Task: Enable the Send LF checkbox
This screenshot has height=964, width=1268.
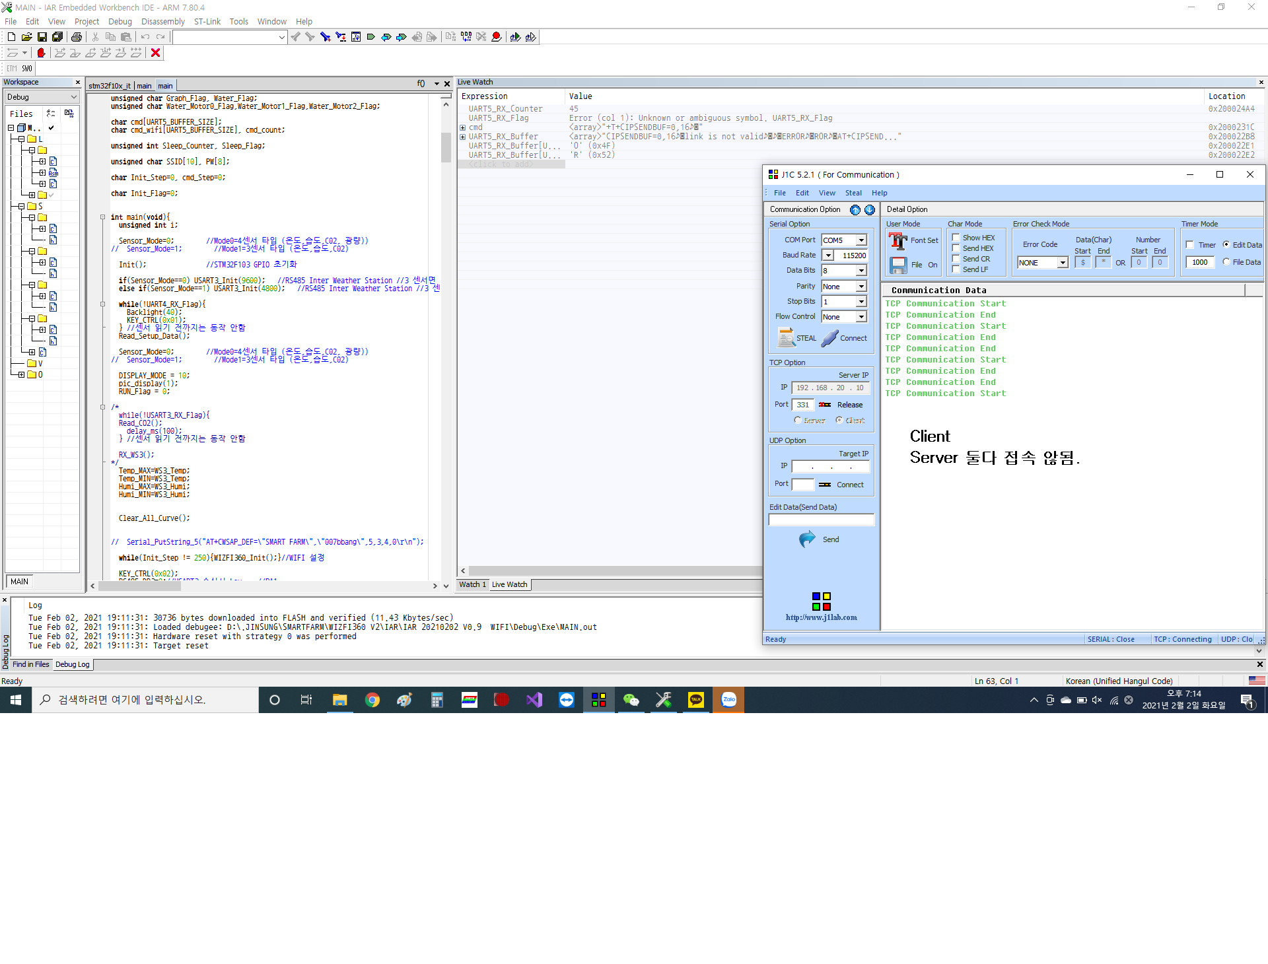Action: [x=956, y=269]
